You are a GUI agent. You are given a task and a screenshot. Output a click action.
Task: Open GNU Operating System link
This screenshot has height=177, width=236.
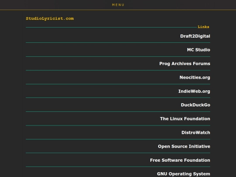click(x=184, y=174)
